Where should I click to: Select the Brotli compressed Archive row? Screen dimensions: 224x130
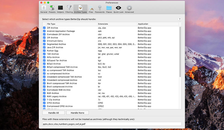click(x=111, y=86)
